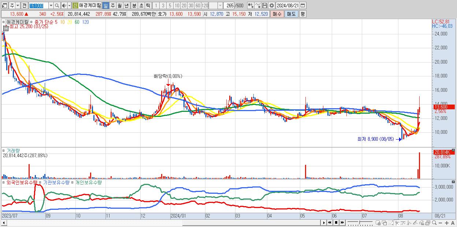457x227 pixels.
Task: Click the wave line chart icon
Action: coord(409,223)
